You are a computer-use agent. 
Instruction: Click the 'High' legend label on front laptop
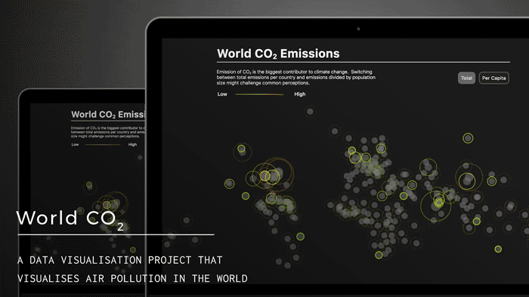[299, 94]
